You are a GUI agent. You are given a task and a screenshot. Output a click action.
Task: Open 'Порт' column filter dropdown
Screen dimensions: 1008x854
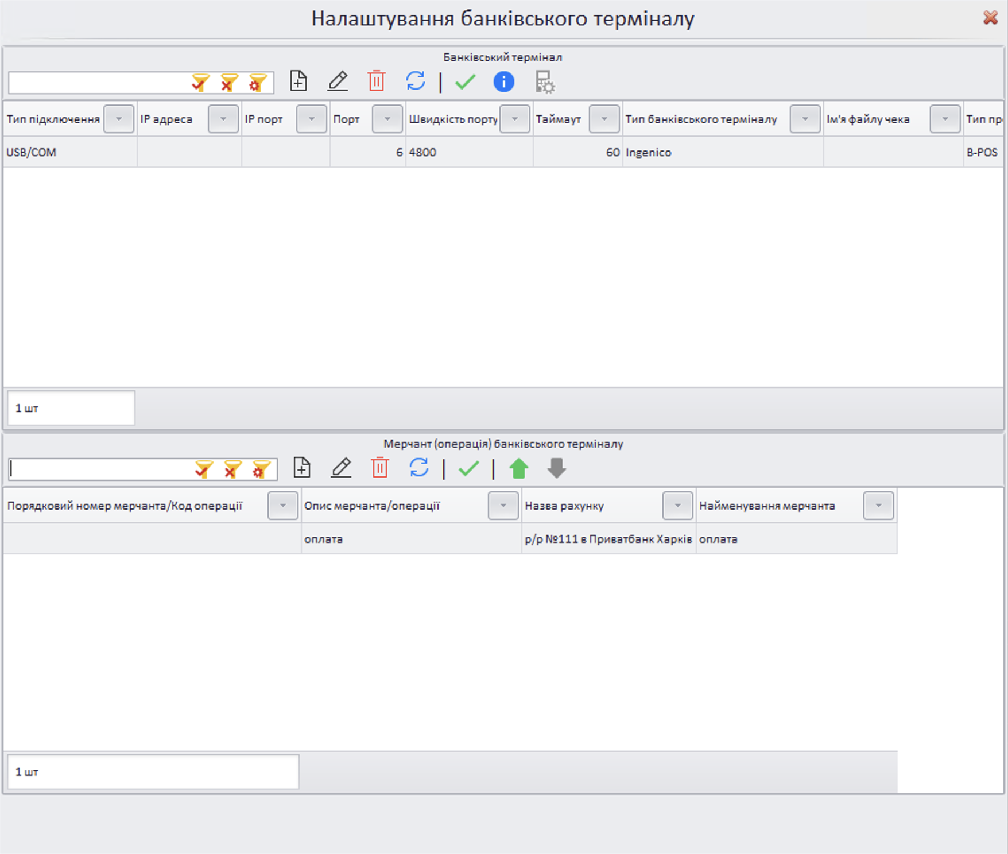pyautogui.click(x=387, y=119)
